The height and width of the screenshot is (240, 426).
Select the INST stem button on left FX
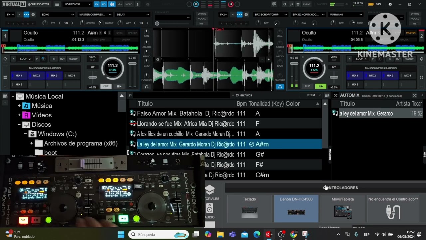pos(202,23)
